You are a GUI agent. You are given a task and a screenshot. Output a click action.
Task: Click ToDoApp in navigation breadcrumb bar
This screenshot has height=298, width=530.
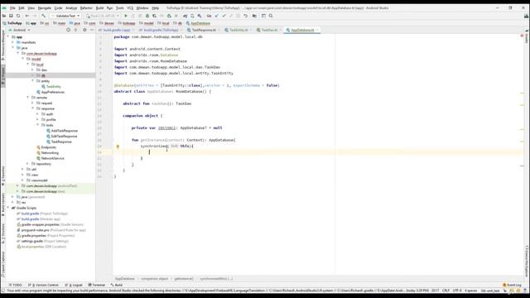click(12, 23)
